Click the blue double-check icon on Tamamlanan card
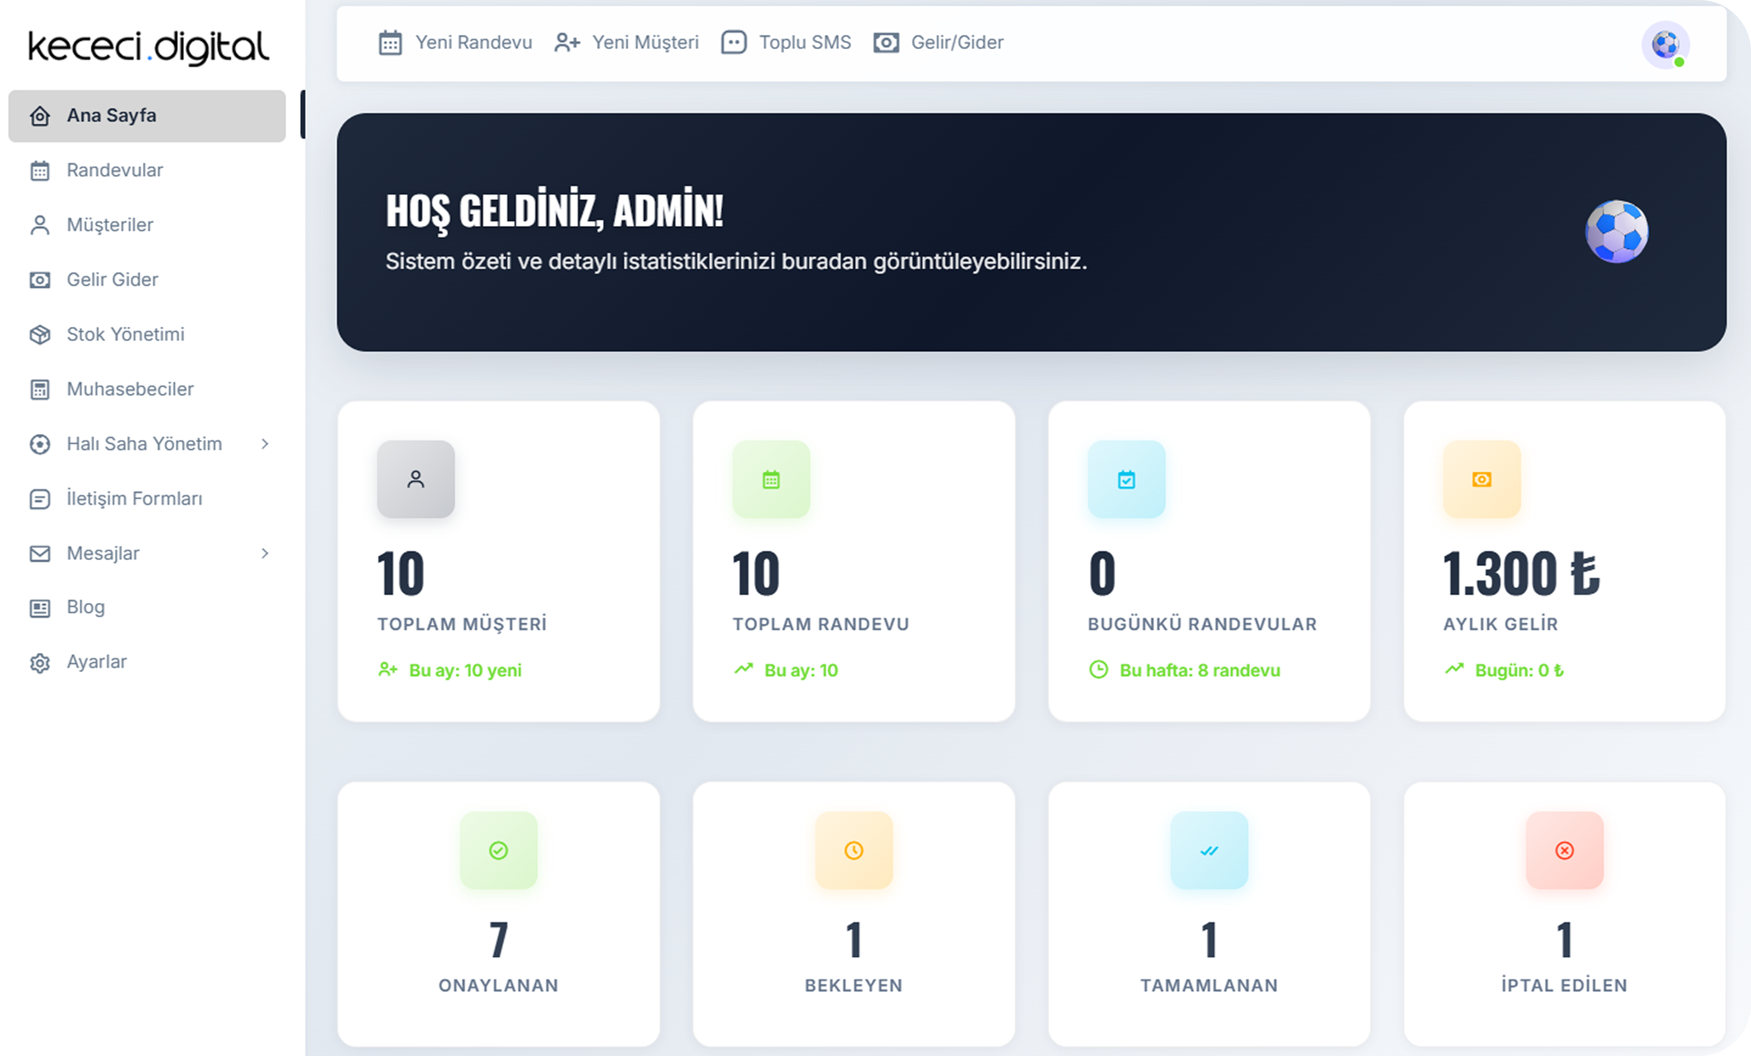The height and width of the screenshot is (1056, 1751). [x=1209, y=850]
